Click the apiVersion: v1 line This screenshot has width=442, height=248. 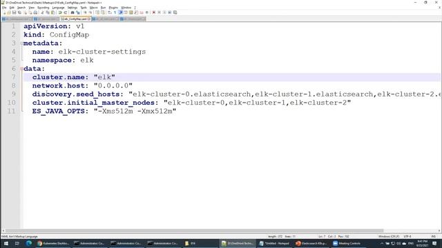(x=54, y=26)
